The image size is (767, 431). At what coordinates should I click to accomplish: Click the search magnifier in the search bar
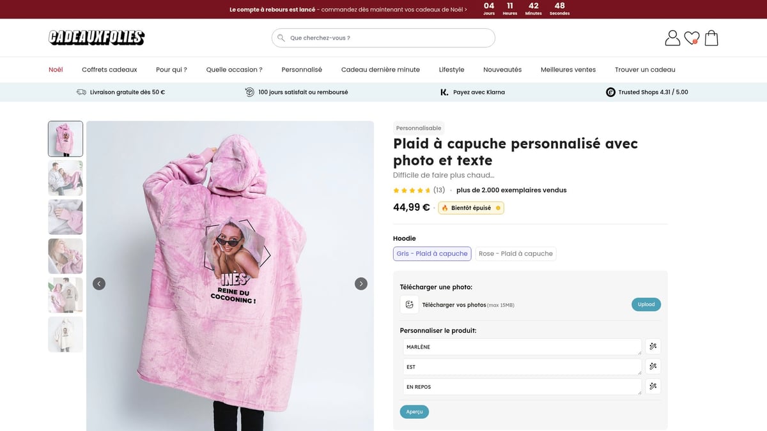[281, 38]
